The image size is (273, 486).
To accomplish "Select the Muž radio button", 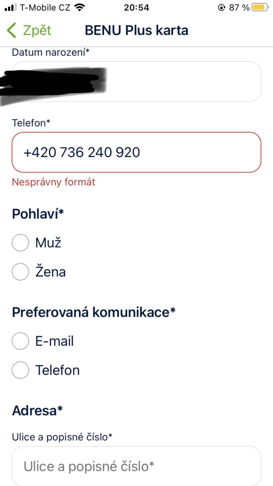I will click(x=20, y=243).
